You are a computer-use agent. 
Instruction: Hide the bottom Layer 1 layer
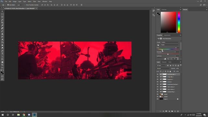point(158,99)
